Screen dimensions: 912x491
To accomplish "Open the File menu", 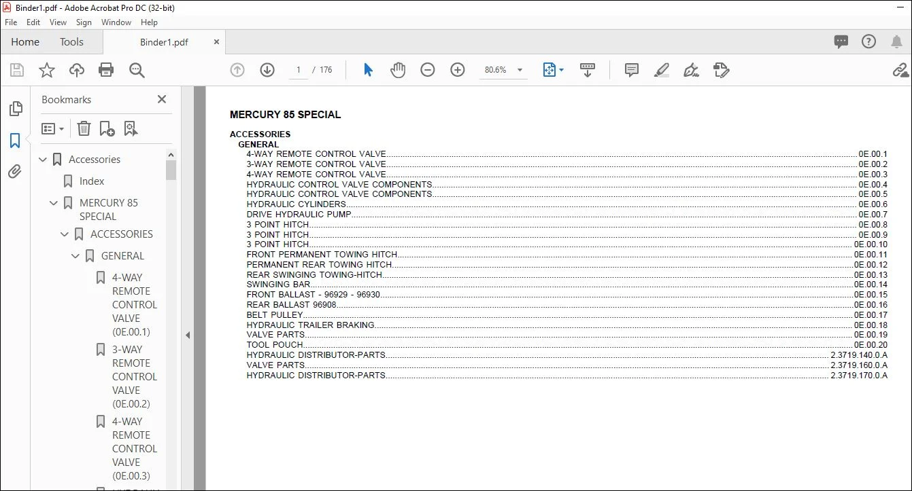I will point(11,22).
